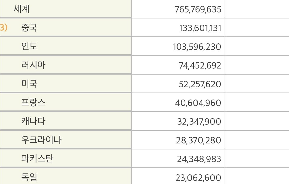Click the number 32,347,900
This screenshot has width=289, height=184.
tap(199, 122)
